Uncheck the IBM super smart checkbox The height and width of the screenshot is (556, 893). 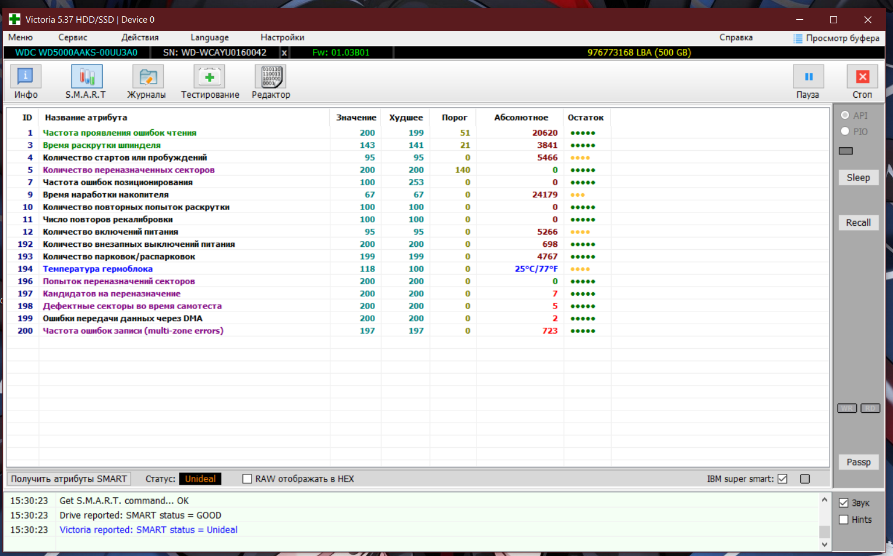point(782,479)
